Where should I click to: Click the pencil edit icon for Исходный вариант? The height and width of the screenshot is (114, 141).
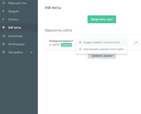pos(136,43)
